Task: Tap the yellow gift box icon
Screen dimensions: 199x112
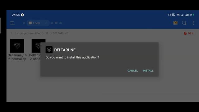Action: coord(175,23)
